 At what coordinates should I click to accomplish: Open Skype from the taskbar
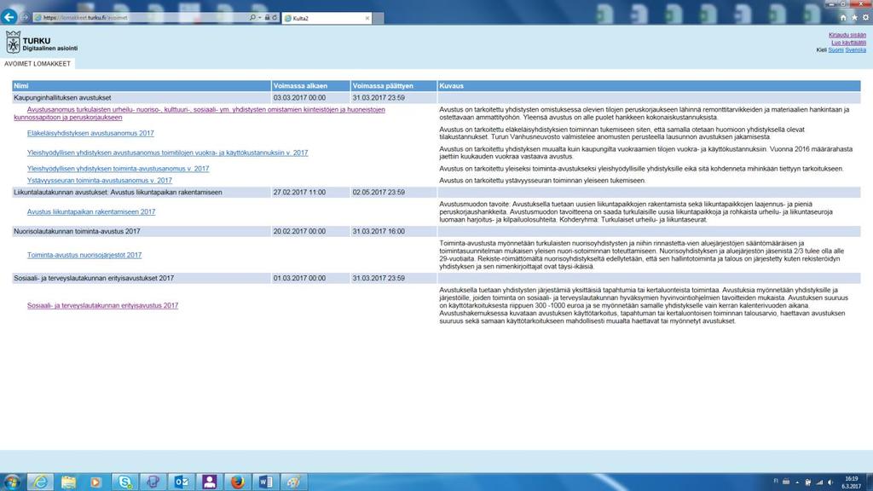click(124, 482)
